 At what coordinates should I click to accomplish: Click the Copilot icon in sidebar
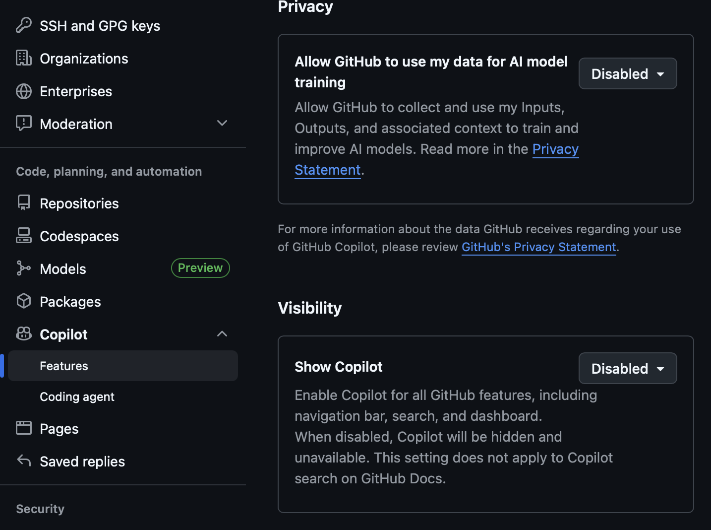tap(23, 334)
